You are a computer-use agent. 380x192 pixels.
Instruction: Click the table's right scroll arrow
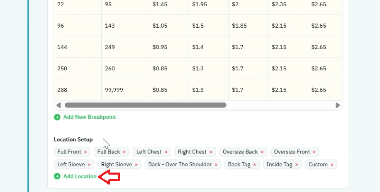pyautogui.click(x=338, y=105)
